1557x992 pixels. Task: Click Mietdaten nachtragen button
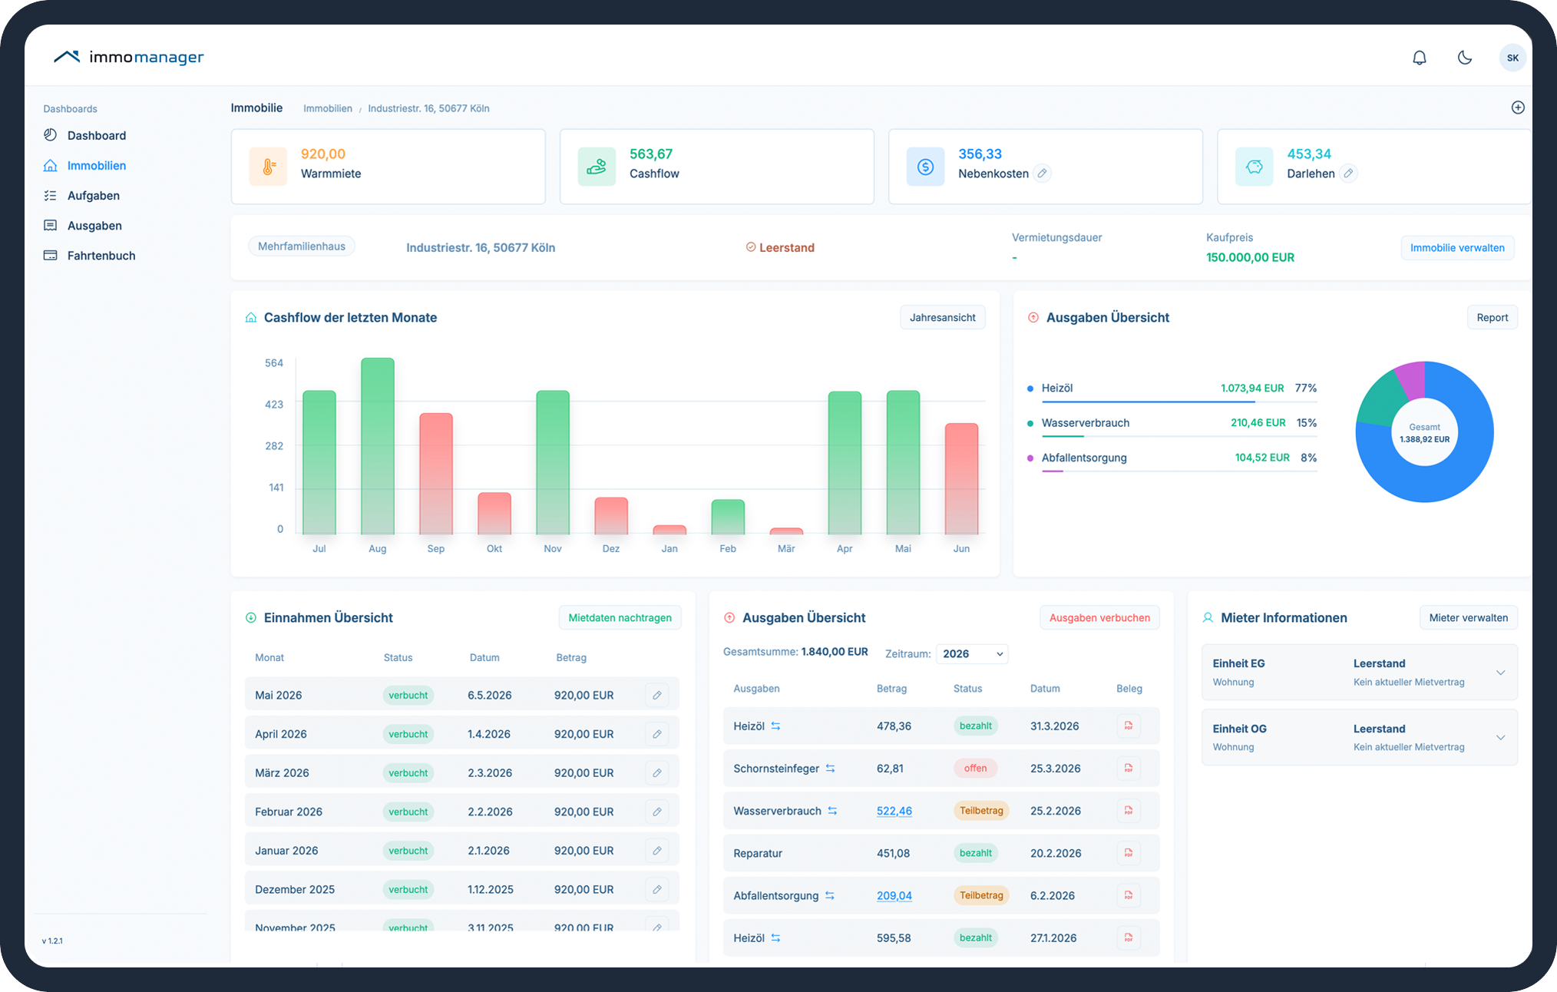click(620, 617)
